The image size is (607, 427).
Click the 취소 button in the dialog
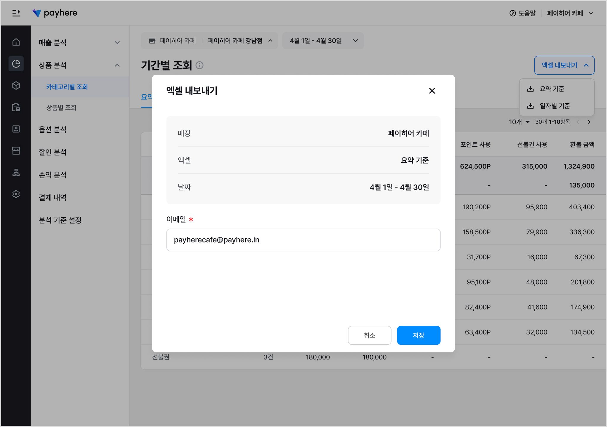click(370, 335)
